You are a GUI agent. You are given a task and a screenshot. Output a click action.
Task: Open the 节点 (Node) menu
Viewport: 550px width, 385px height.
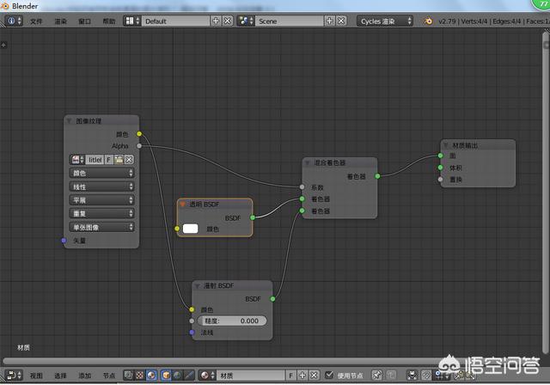(x=109, y=376)
